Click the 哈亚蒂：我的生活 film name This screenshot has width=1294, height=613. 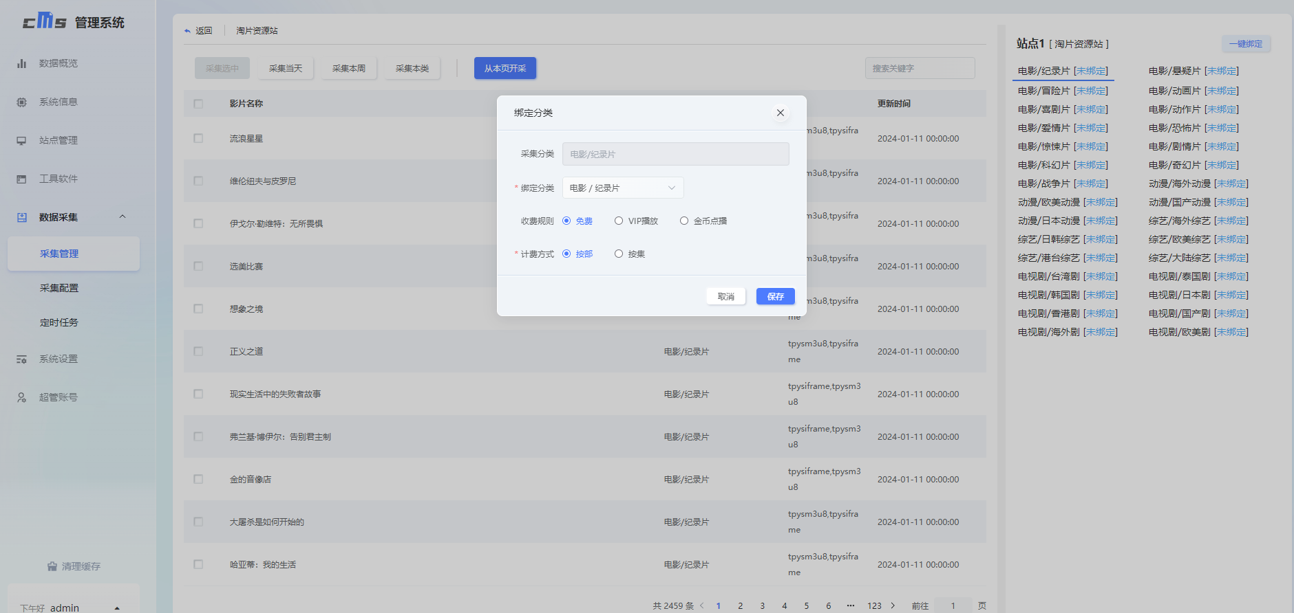click(x=263, y=564)
